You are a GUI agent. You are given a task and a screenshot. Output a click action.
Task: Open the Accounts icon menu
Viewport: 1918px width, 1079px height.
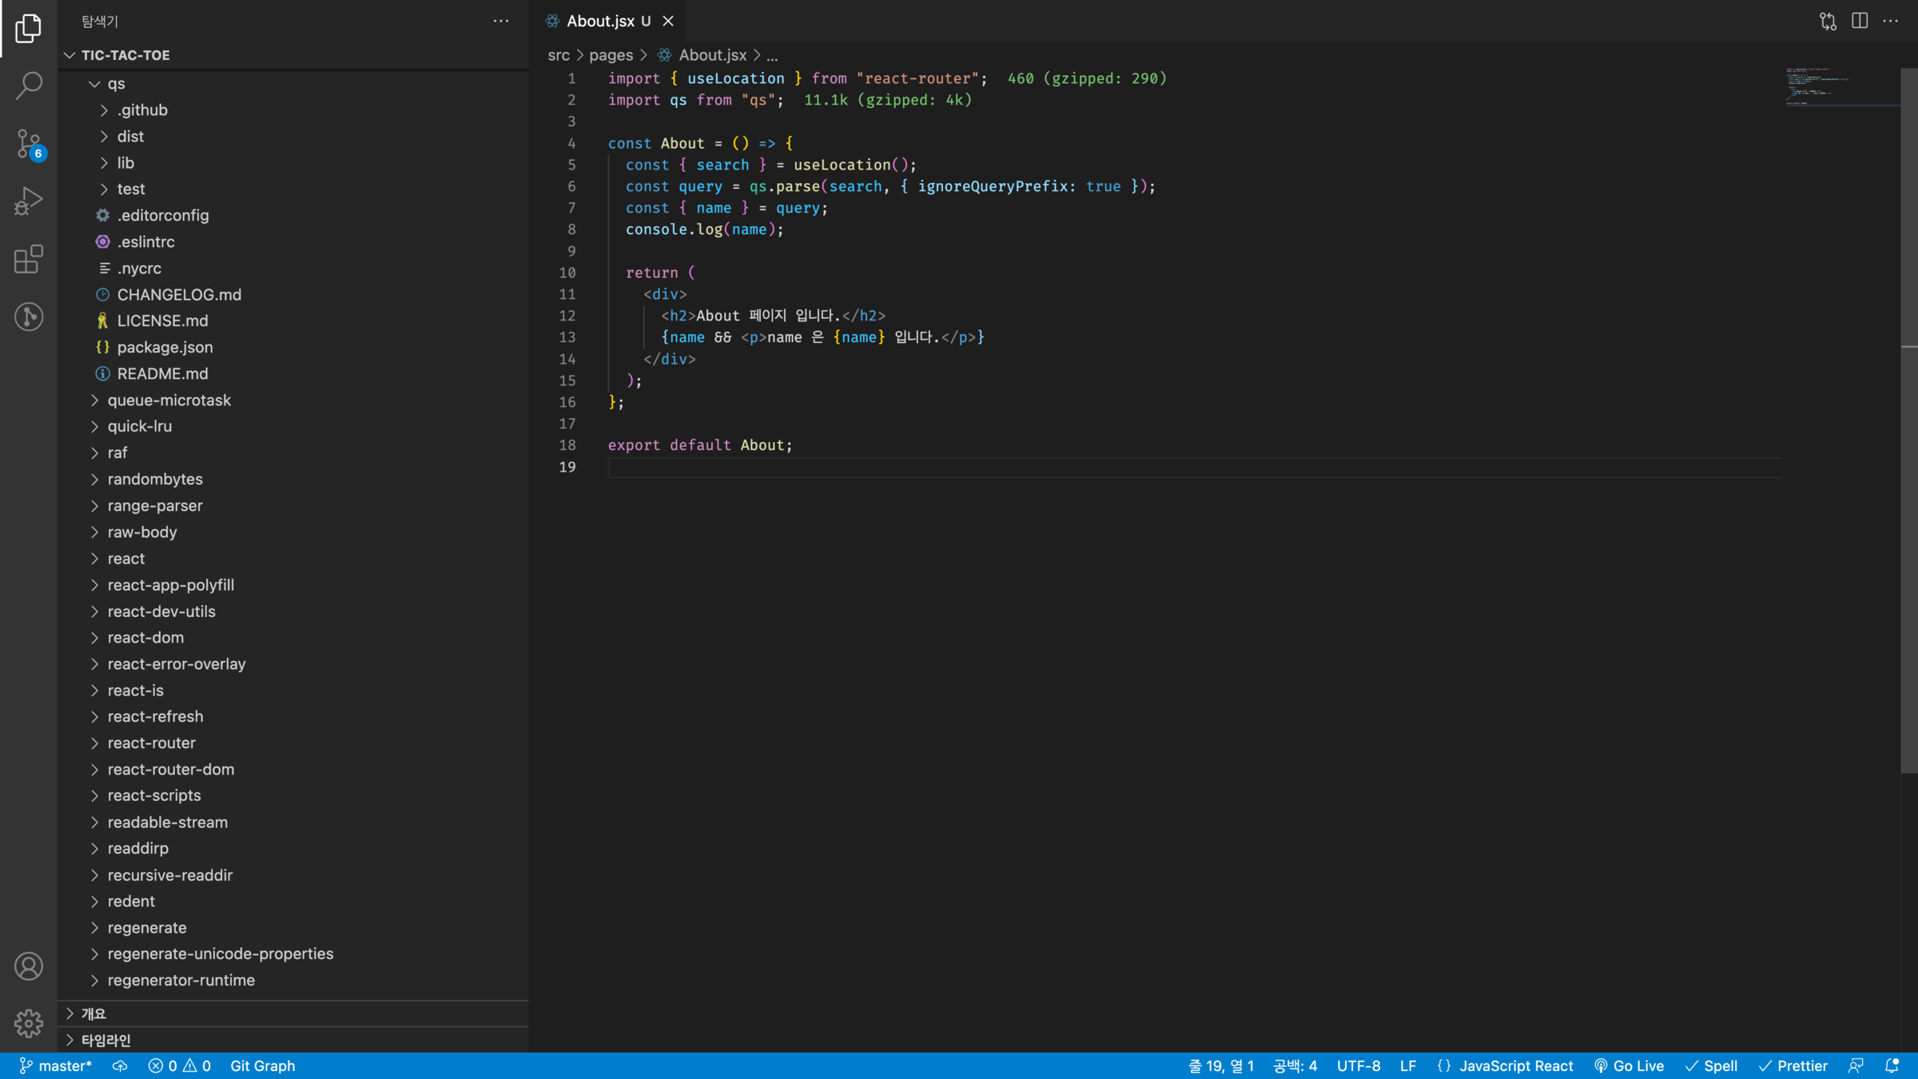tap(29, 966)
